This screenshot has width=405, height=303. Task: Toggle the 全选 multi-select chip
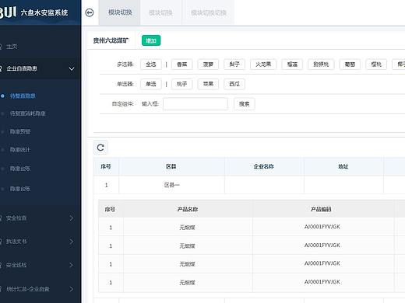[151, 64]
